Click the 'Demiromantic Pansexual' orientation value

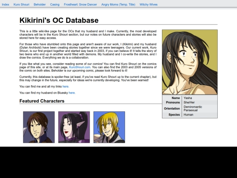tap(193, 109)
